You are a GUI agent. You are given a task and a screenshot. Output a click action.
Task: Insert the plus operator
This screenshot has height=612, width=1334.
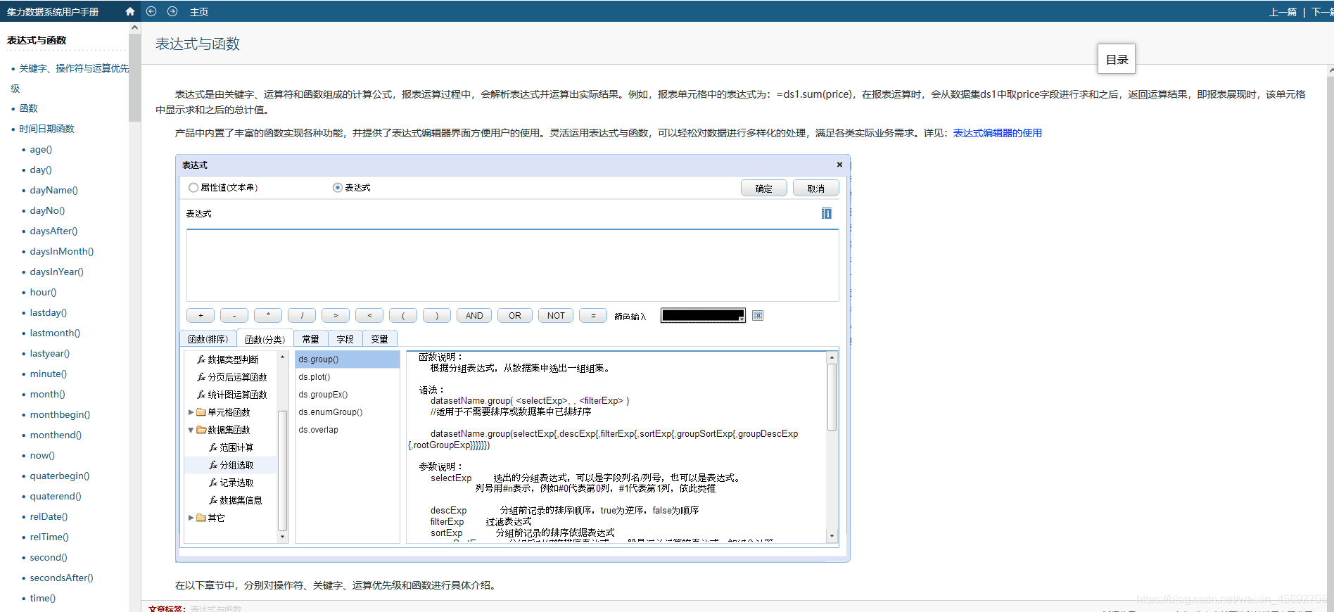tap(201, 316)
